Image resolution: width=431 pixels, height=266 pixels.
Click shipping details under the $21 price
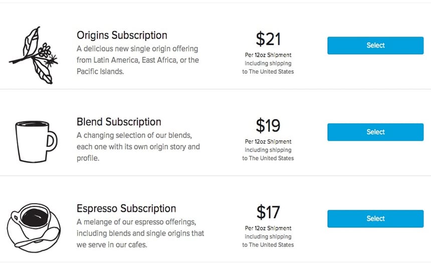(x=268, y=63)
